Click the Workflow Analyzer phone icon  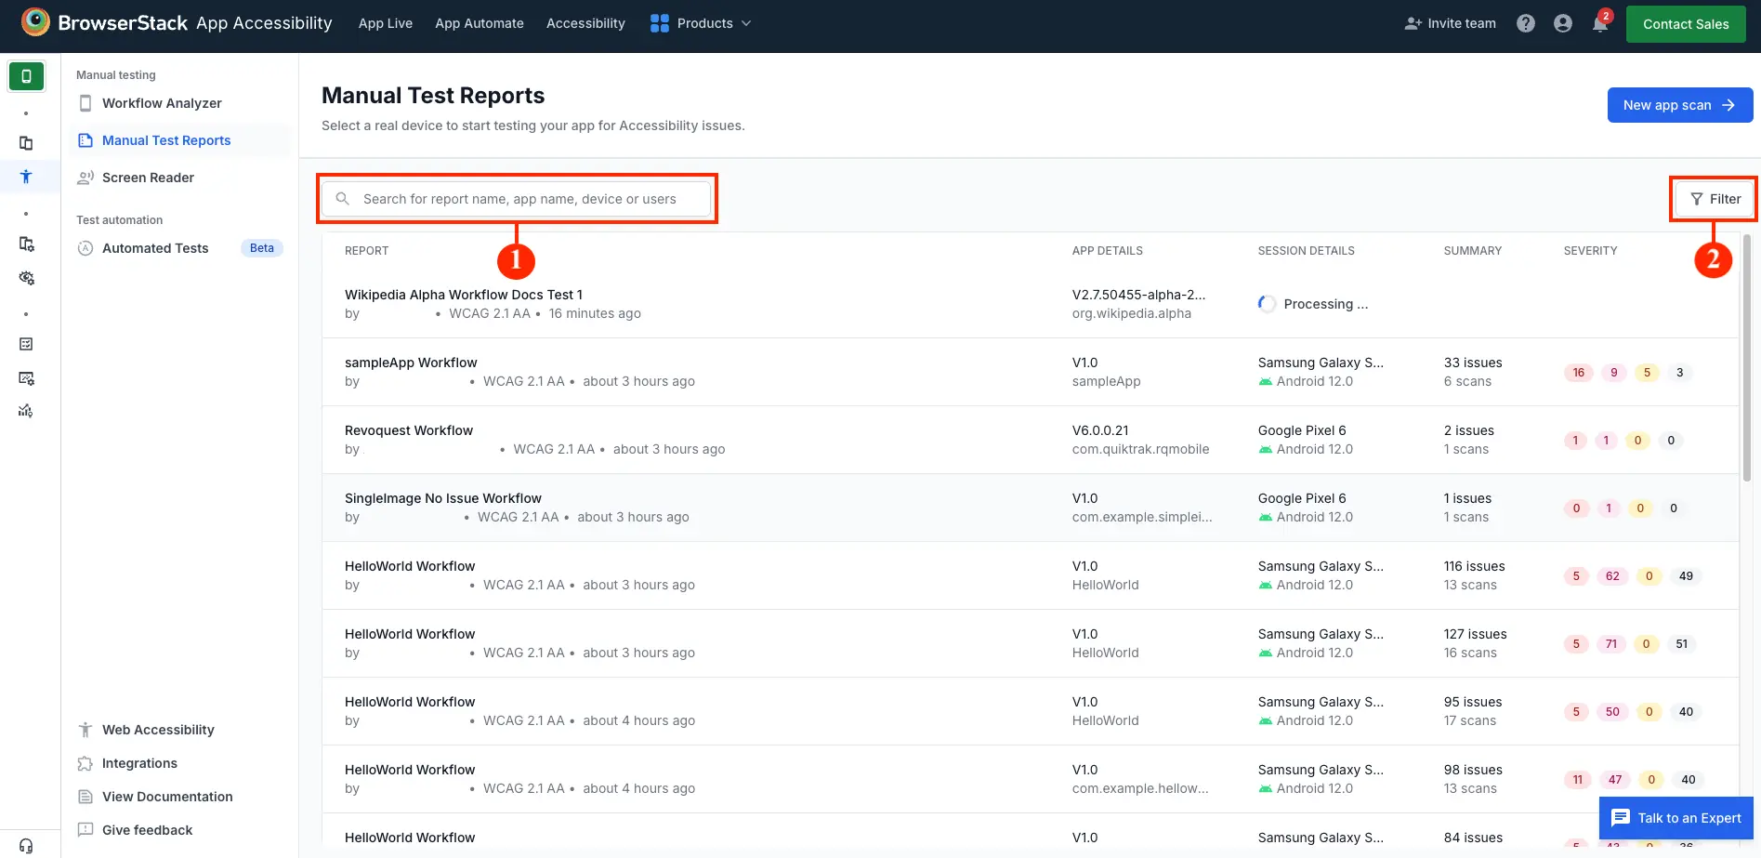tap(85, 103)
